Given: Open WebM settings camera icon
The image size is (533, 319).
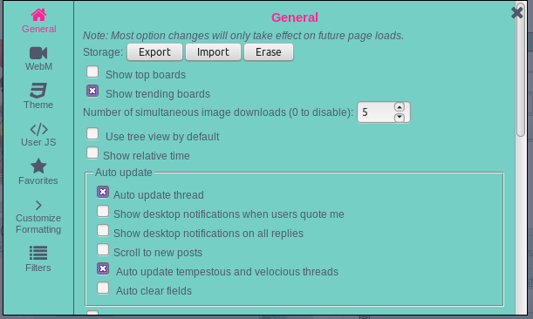Looking at the screenshot, I should pyautogui.click(x=38, y=53).
